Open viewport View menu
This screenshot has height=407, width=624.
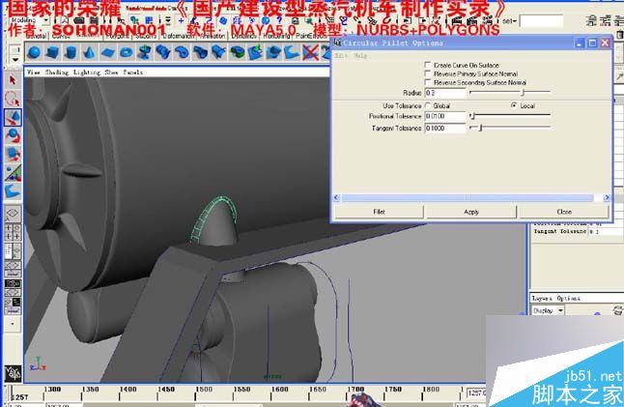point(33,73)
